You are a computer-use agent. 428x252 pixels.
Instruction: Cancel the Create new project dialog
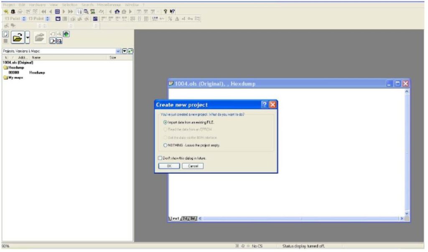click(x=193, y=166)
